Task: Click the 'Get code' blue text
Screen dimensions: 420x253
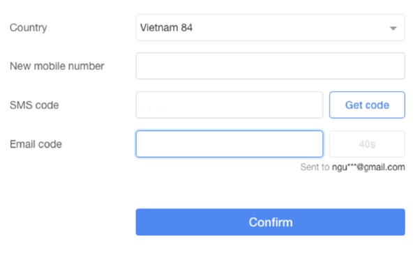Action: (367, 105)
